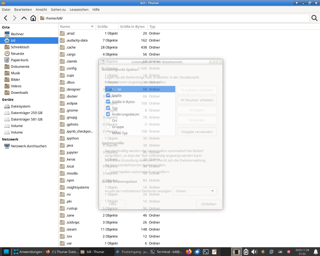The image size is (320, 256).
Task: Launch Firefox from the panel launcher
Action: [189, 252]
